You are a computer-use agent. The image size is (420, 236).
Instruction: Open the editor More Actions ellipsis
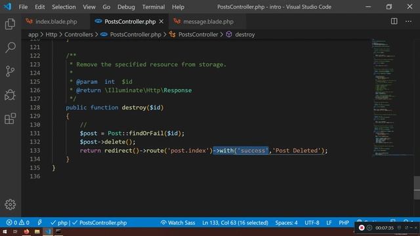[x=408, y=21]
